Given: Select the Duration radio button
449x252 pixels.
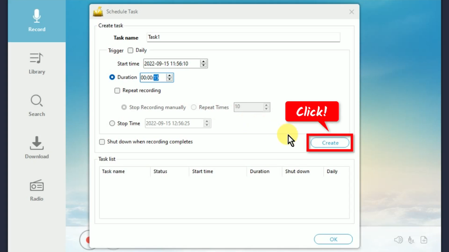Looking at the screenshot, I should point(112,77).
